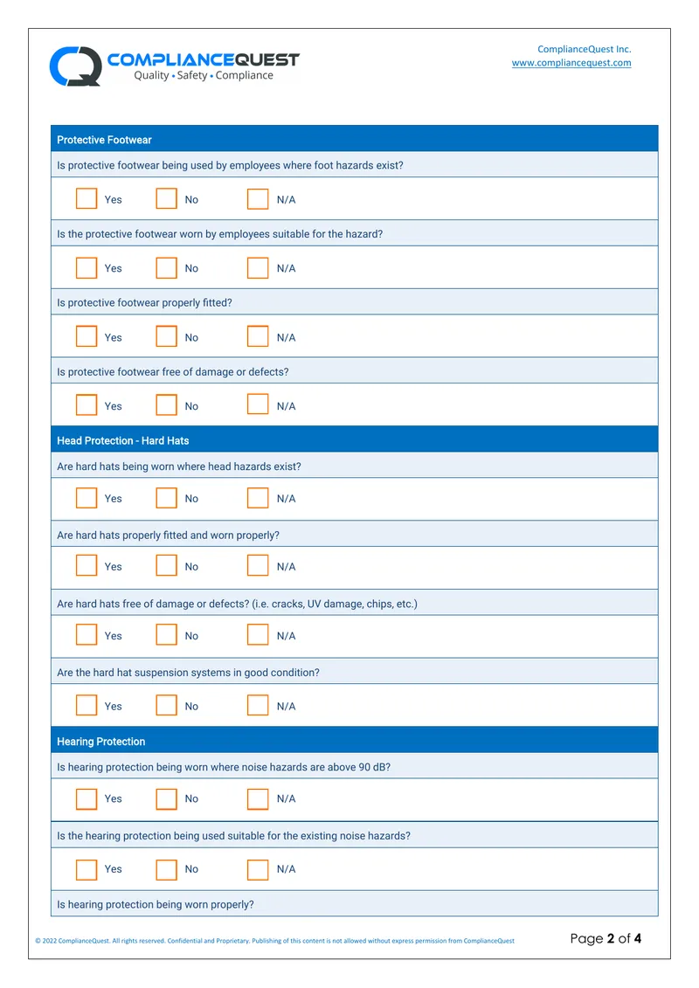
Task: Click the Hearing Protection section header
Action: 354,741
